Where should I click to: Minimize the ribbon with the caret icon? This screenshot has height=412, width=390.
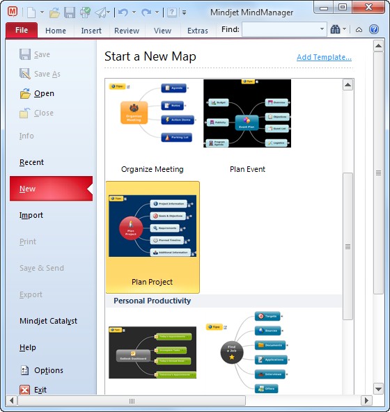(x=359, y=30)
